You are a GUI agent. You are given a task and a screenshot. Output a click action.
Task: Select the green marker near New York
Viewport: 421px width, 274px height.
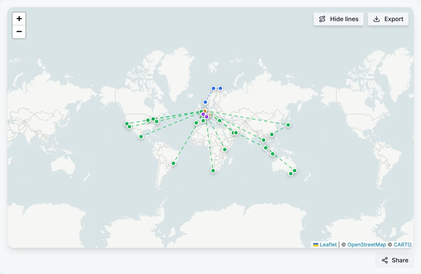157,122
